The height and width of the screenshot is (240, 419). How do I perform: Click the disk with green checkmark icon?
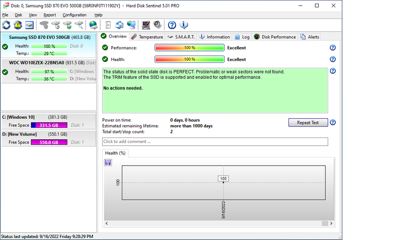68,25
